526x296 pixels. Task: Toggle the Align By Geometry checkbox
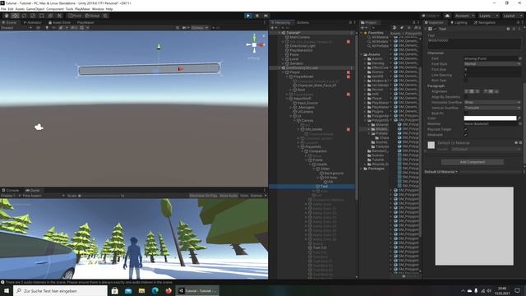[466, 97]
